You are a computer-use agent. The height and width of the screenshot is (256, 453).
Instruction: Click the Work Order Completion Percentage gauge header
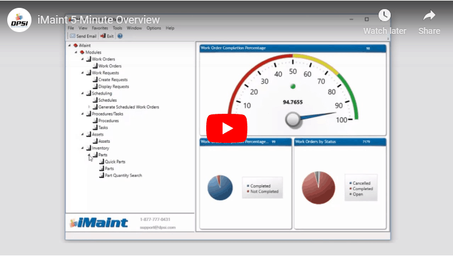pyautogui.click(x=293, y=48)
